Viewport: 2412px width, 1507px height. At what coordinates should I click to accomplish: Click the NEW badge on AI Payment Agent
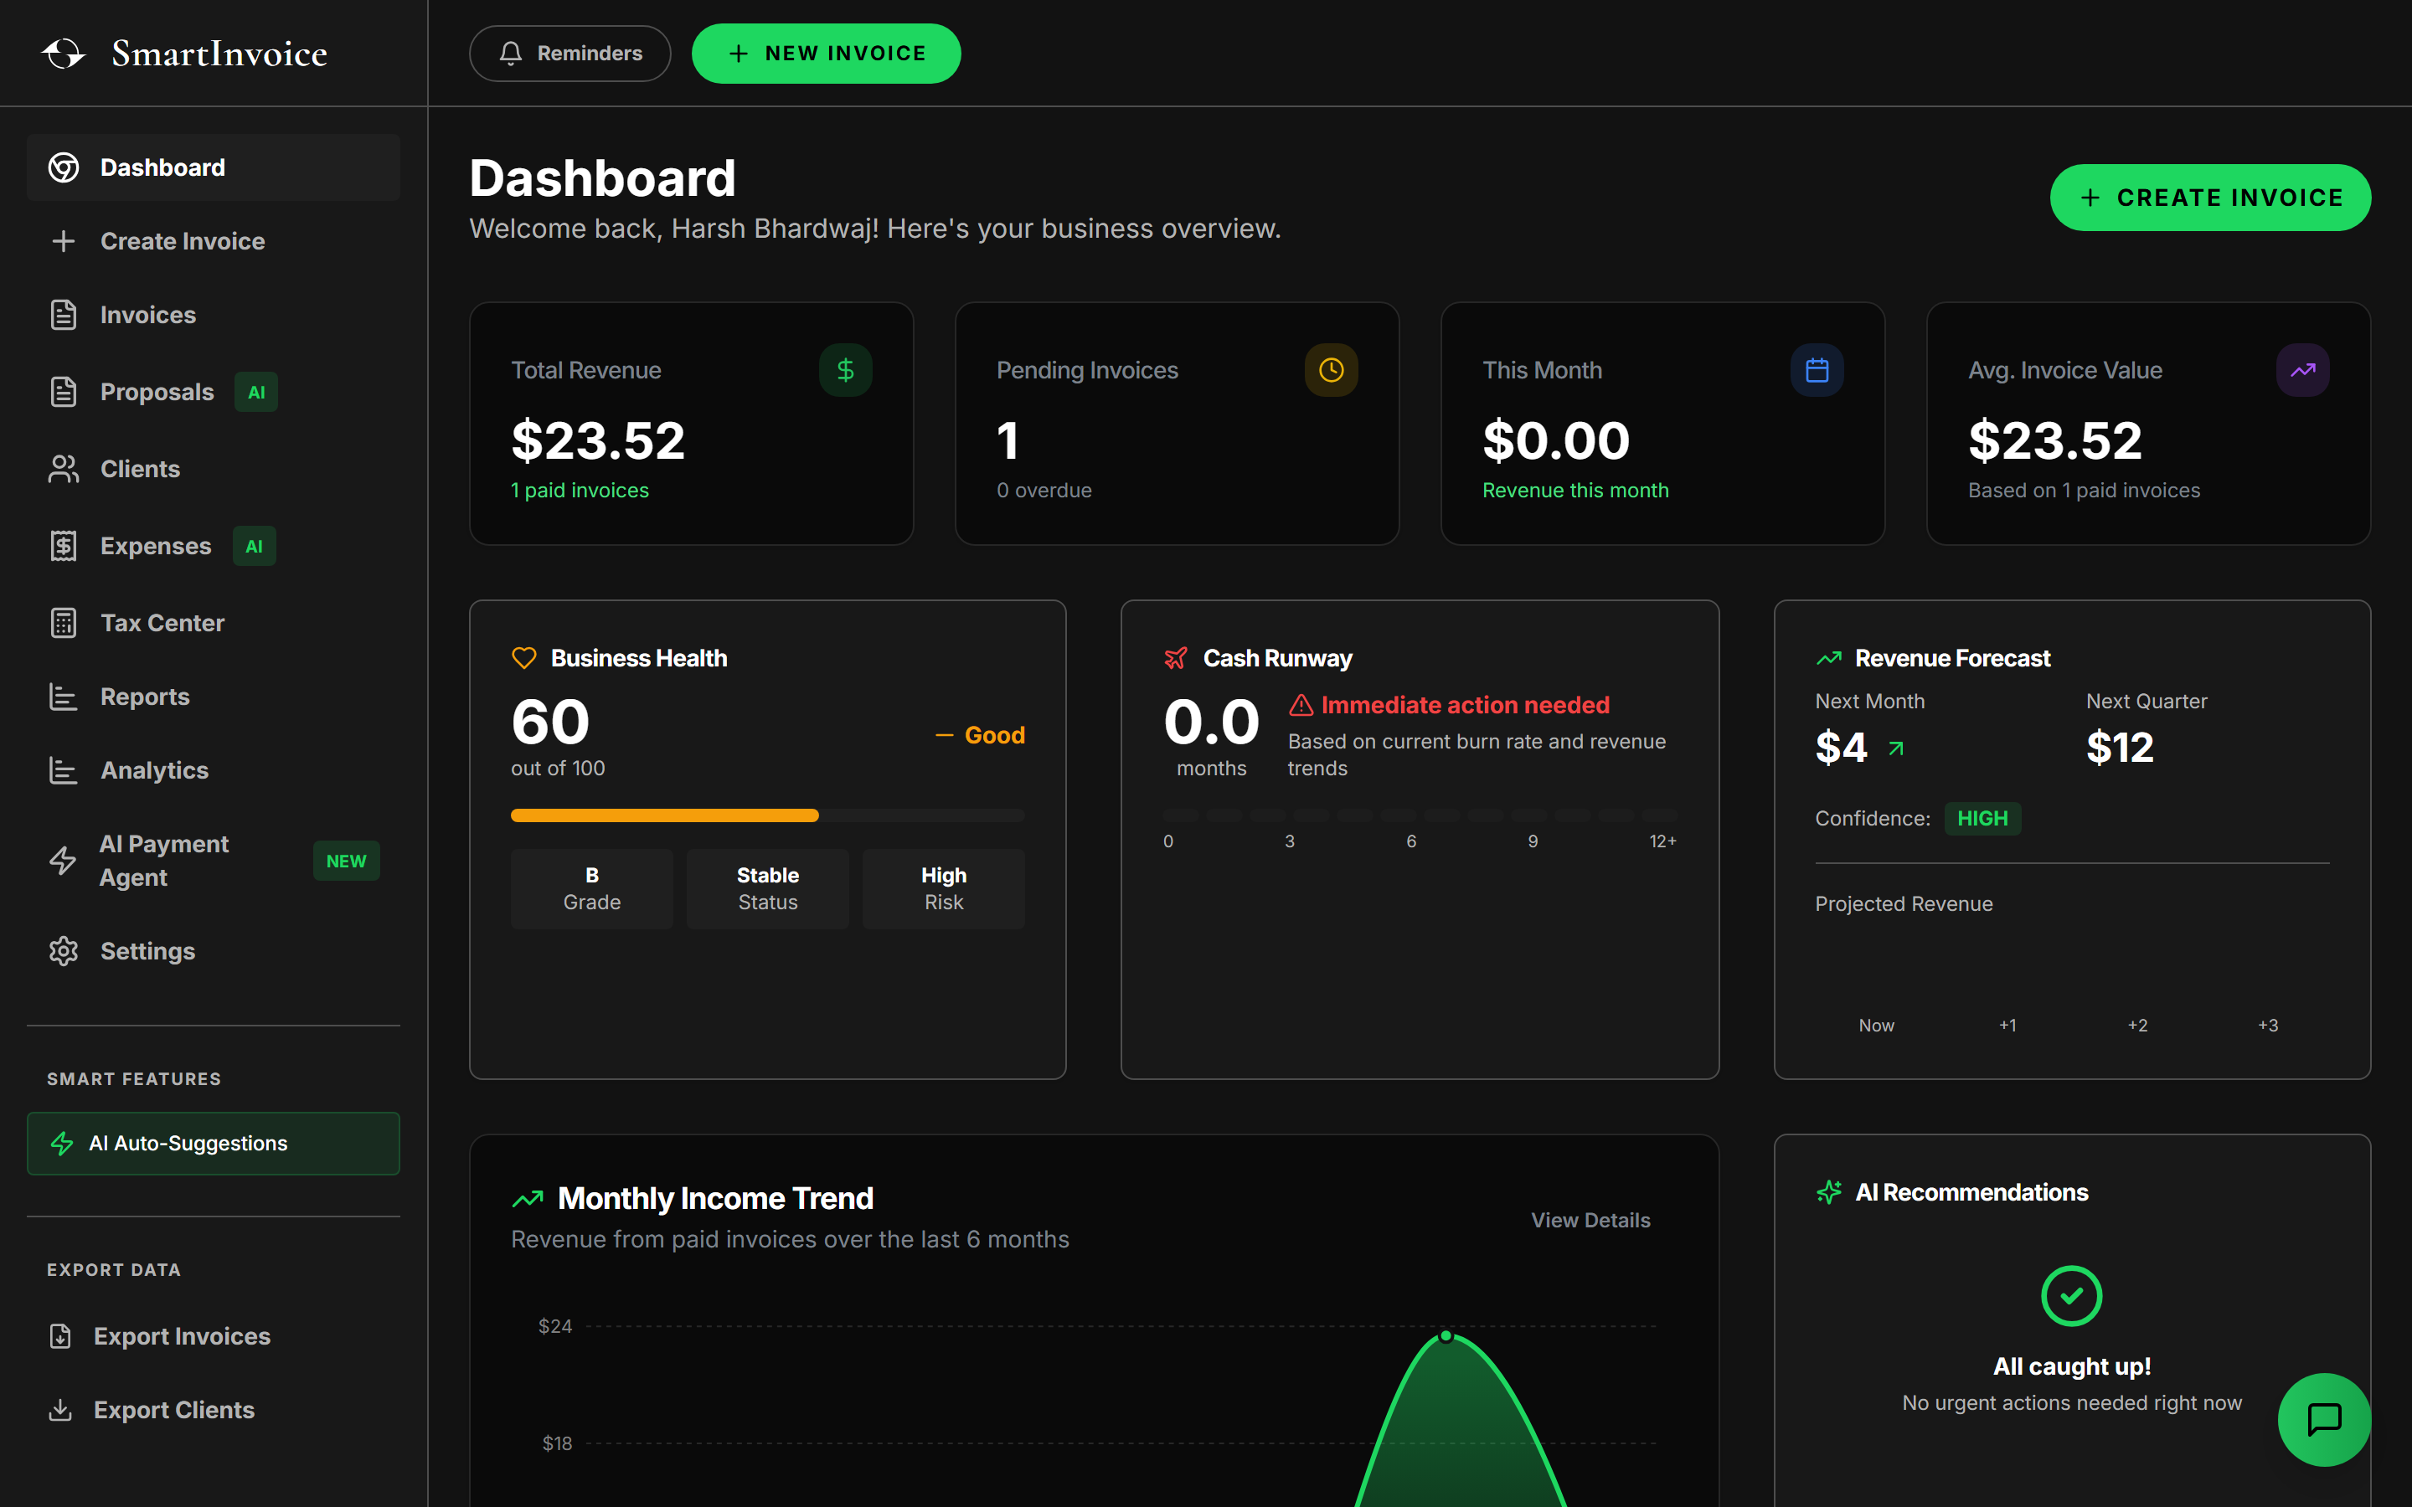coord(346,862)
